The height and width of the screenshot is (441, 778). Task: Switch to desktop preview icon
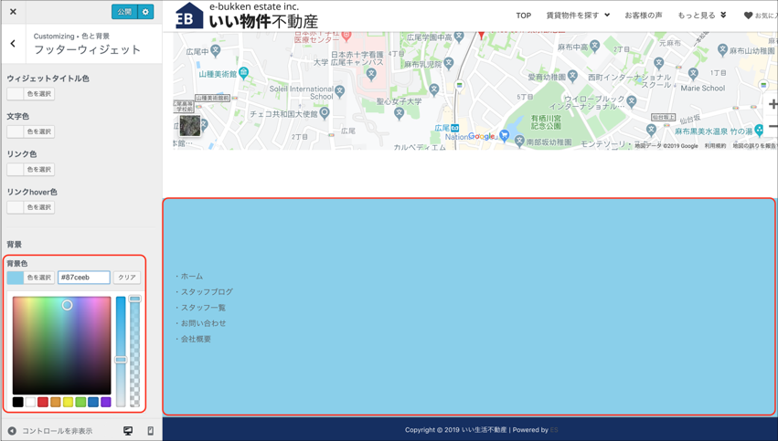point(128,431)
